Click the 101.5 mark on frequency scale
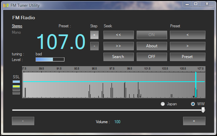Screen dimensions: 217x136 click(x=147, y=69)
